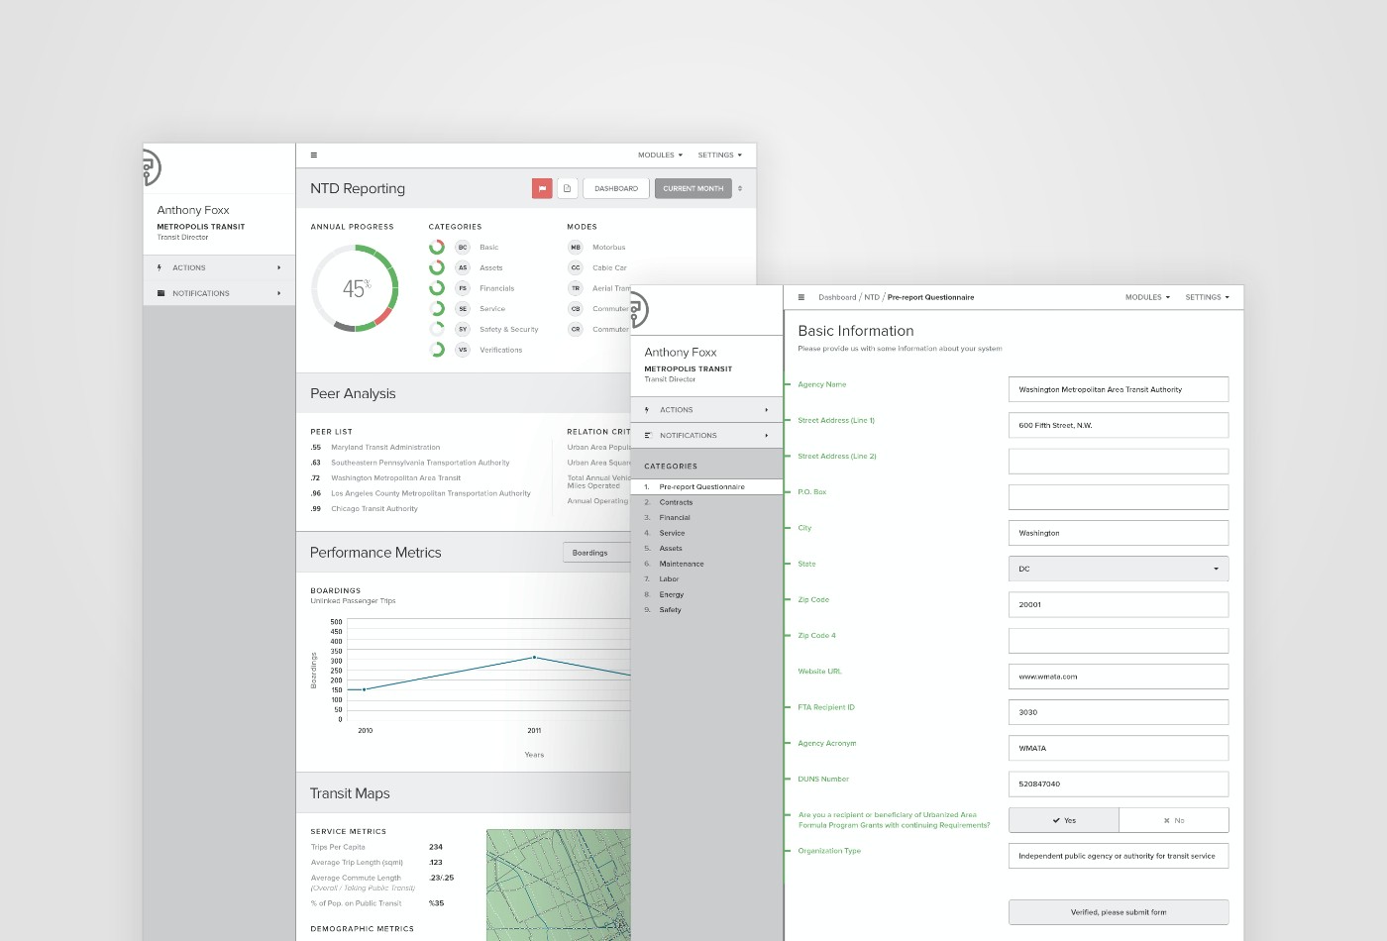The height and width of the screenshot is (941, 1387).
Task: Click the Agency Name input field
Action: [x=1119, y=389]
